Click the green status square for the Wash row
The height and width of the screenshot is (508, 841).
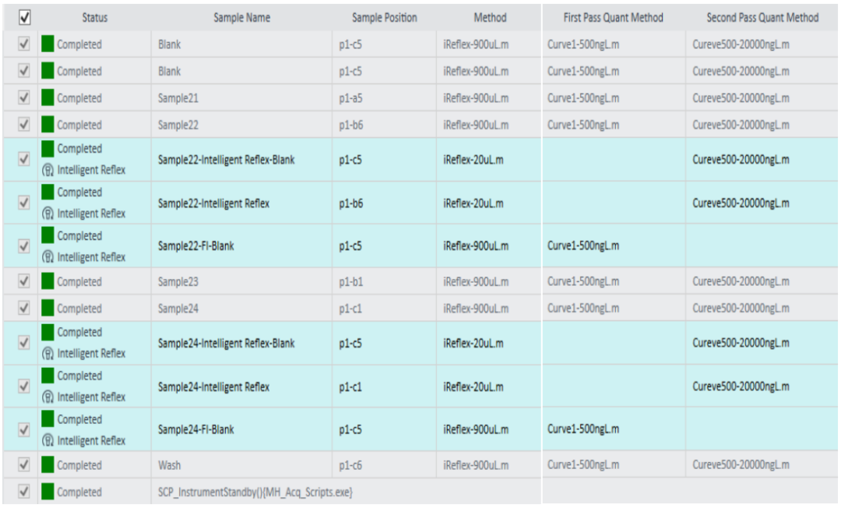[48, 464]
